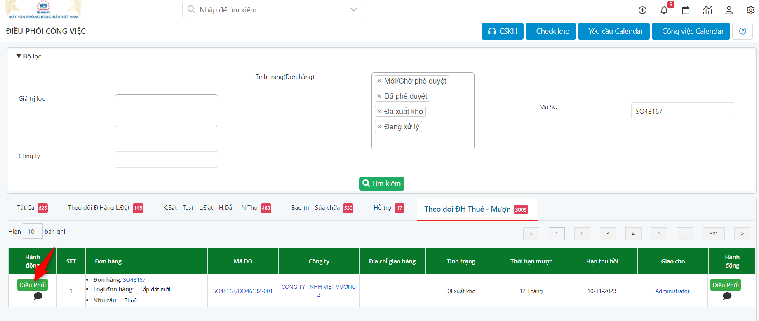Open comment bubble under left Điều Phối button

point(38,296)
